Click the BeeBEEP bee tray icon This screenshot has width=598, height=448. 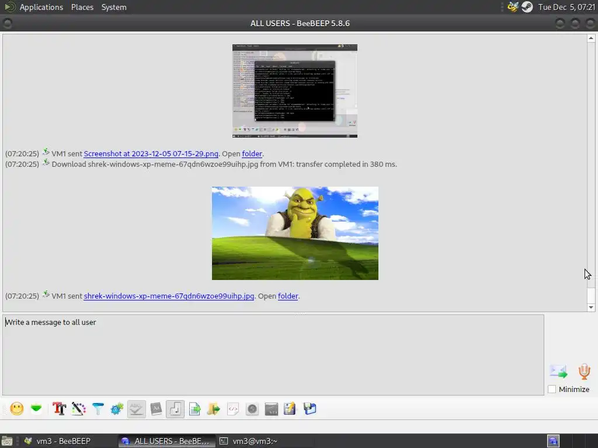513,7
